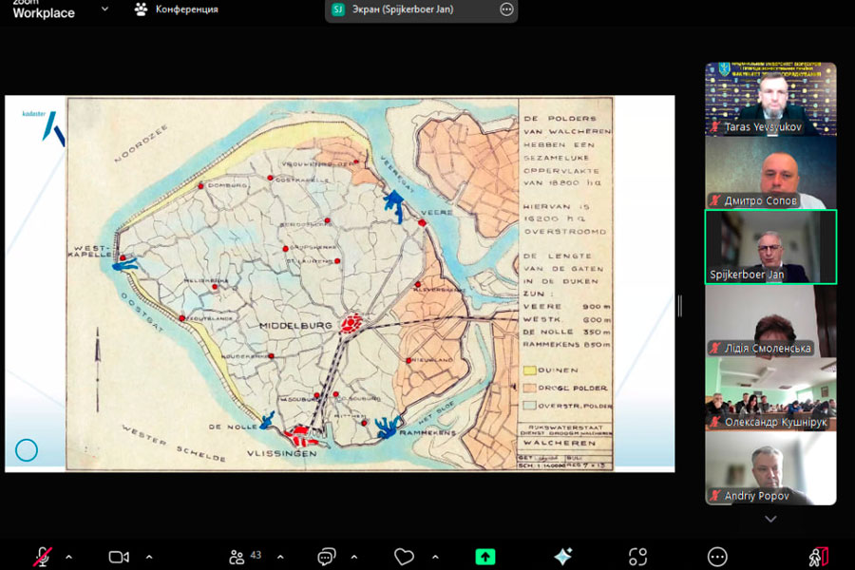The image size is (855, 570).
Task: Select Spijkerboer Jan video tile
Action: (770, 247)
